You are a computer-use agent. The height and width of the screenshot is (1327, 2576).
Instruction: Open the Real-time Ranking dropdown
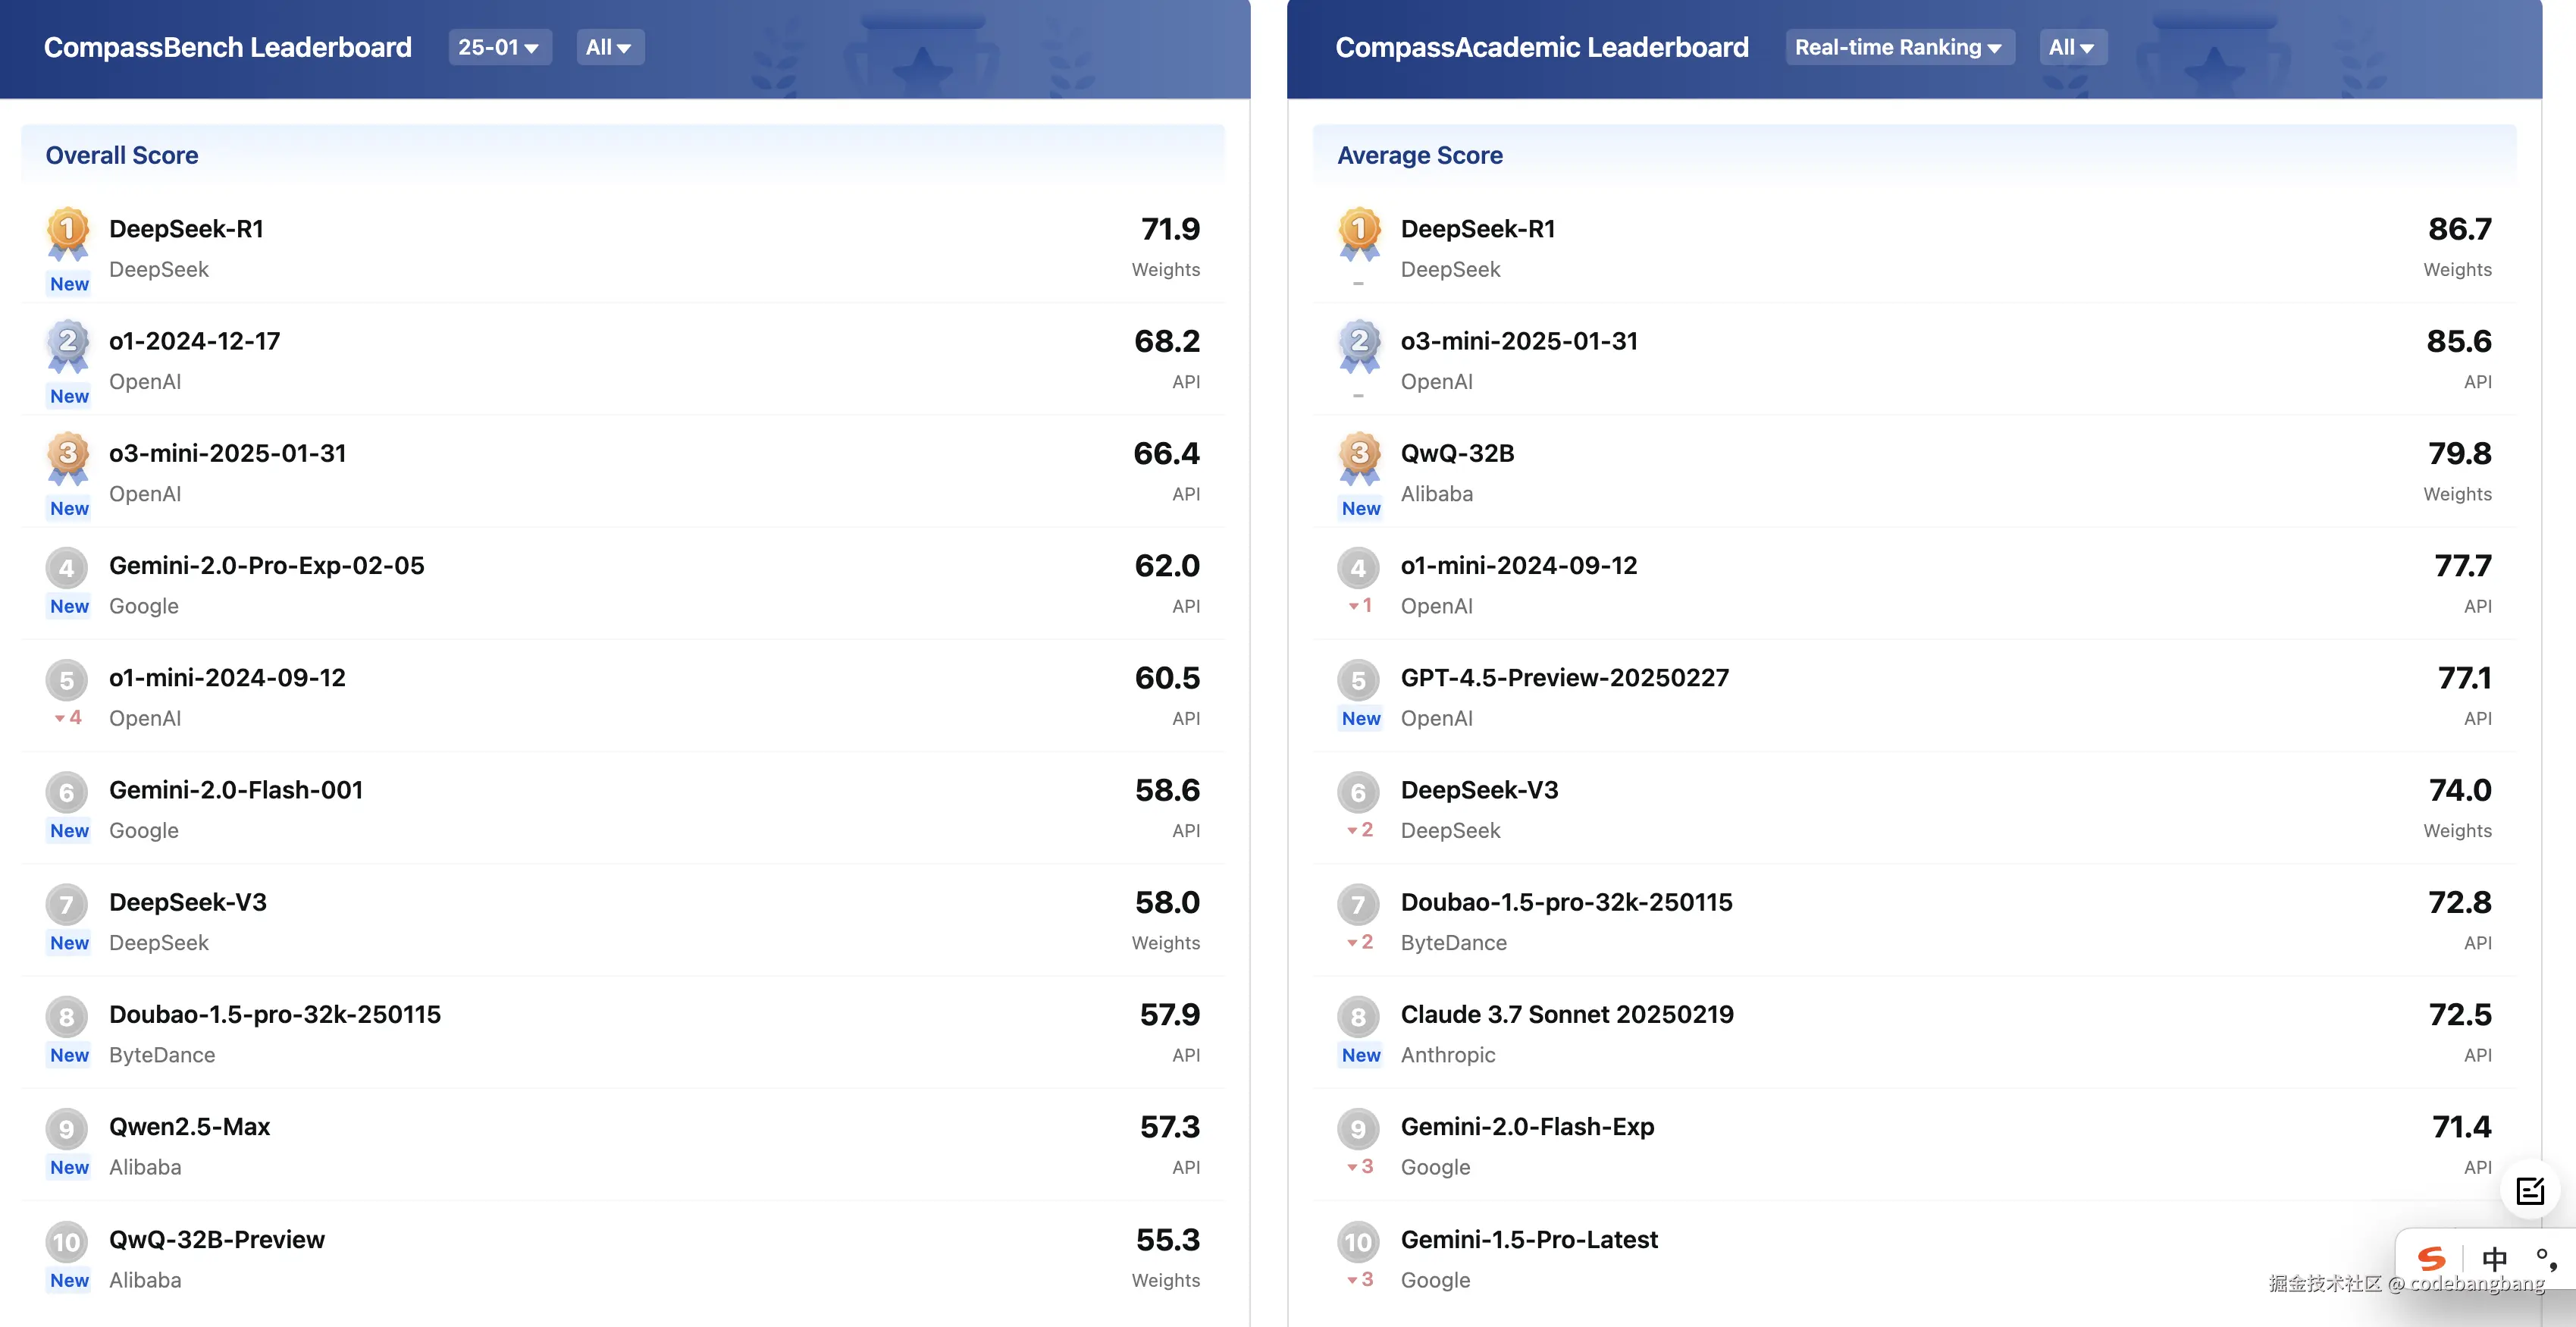tap(1898, 47)
